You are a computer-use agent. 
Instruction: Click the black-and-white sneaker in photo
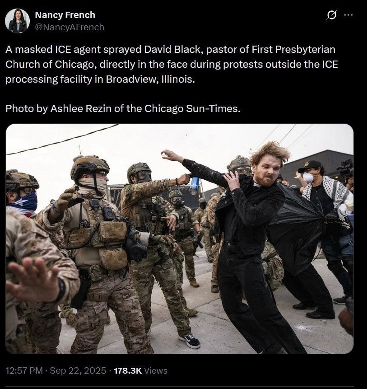pos(189,341)
